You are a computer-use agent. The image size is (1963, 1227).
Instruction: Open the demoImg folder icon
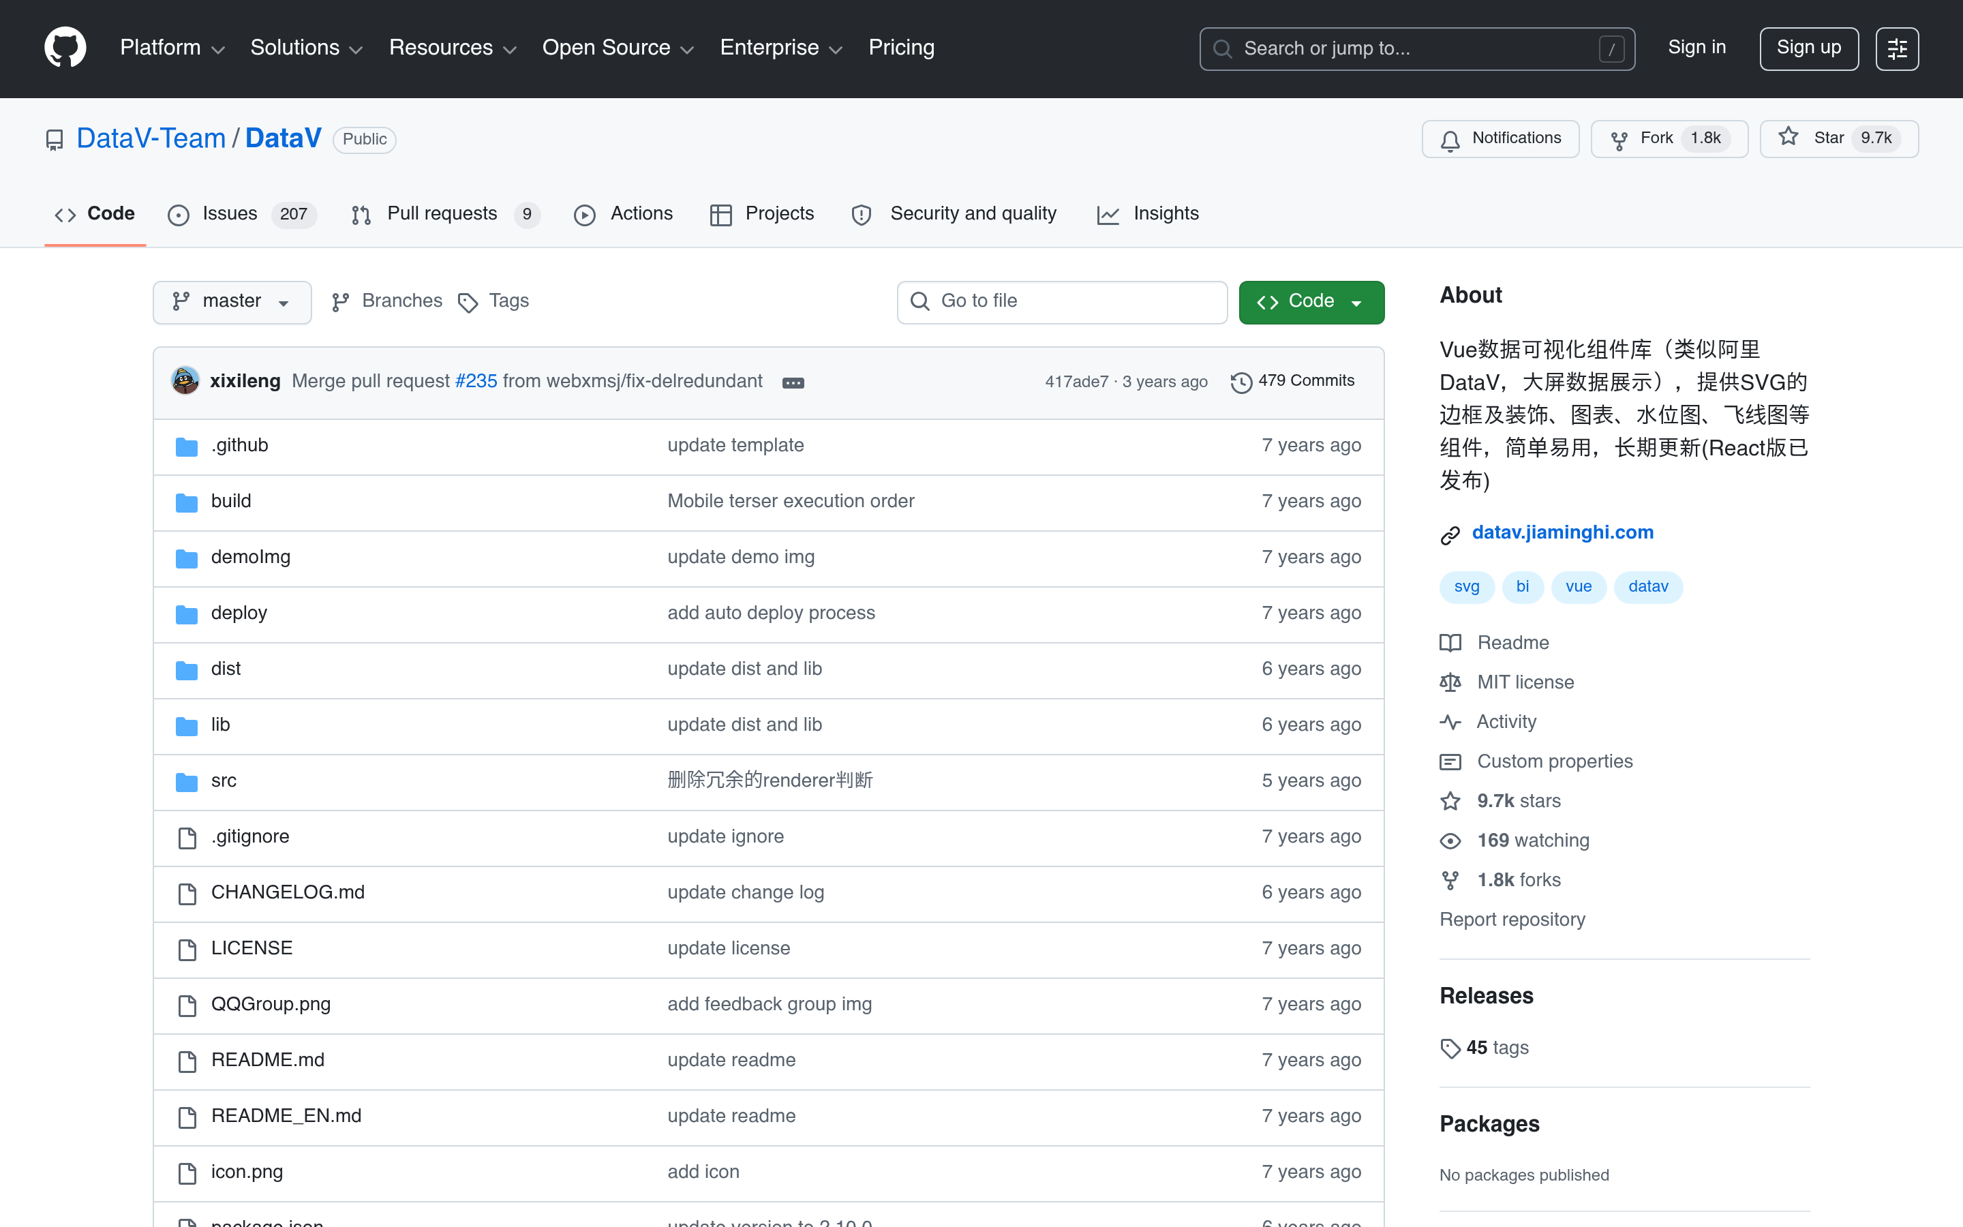click(x=187, y=558)
